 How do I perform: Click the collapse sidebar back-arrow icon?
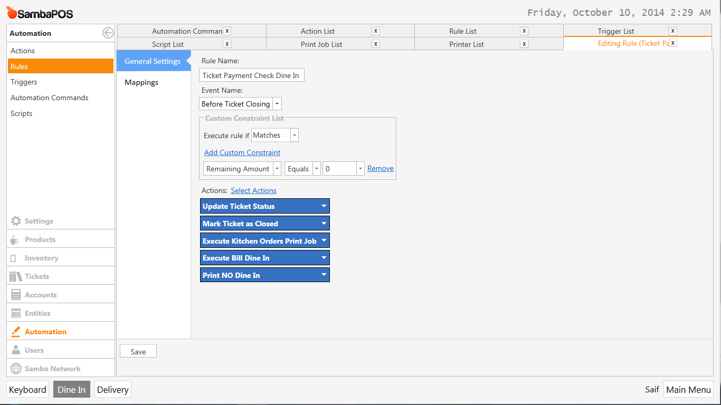(108, 33)
